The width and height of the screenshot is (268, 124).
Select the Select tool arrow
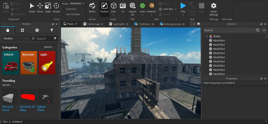32,8
